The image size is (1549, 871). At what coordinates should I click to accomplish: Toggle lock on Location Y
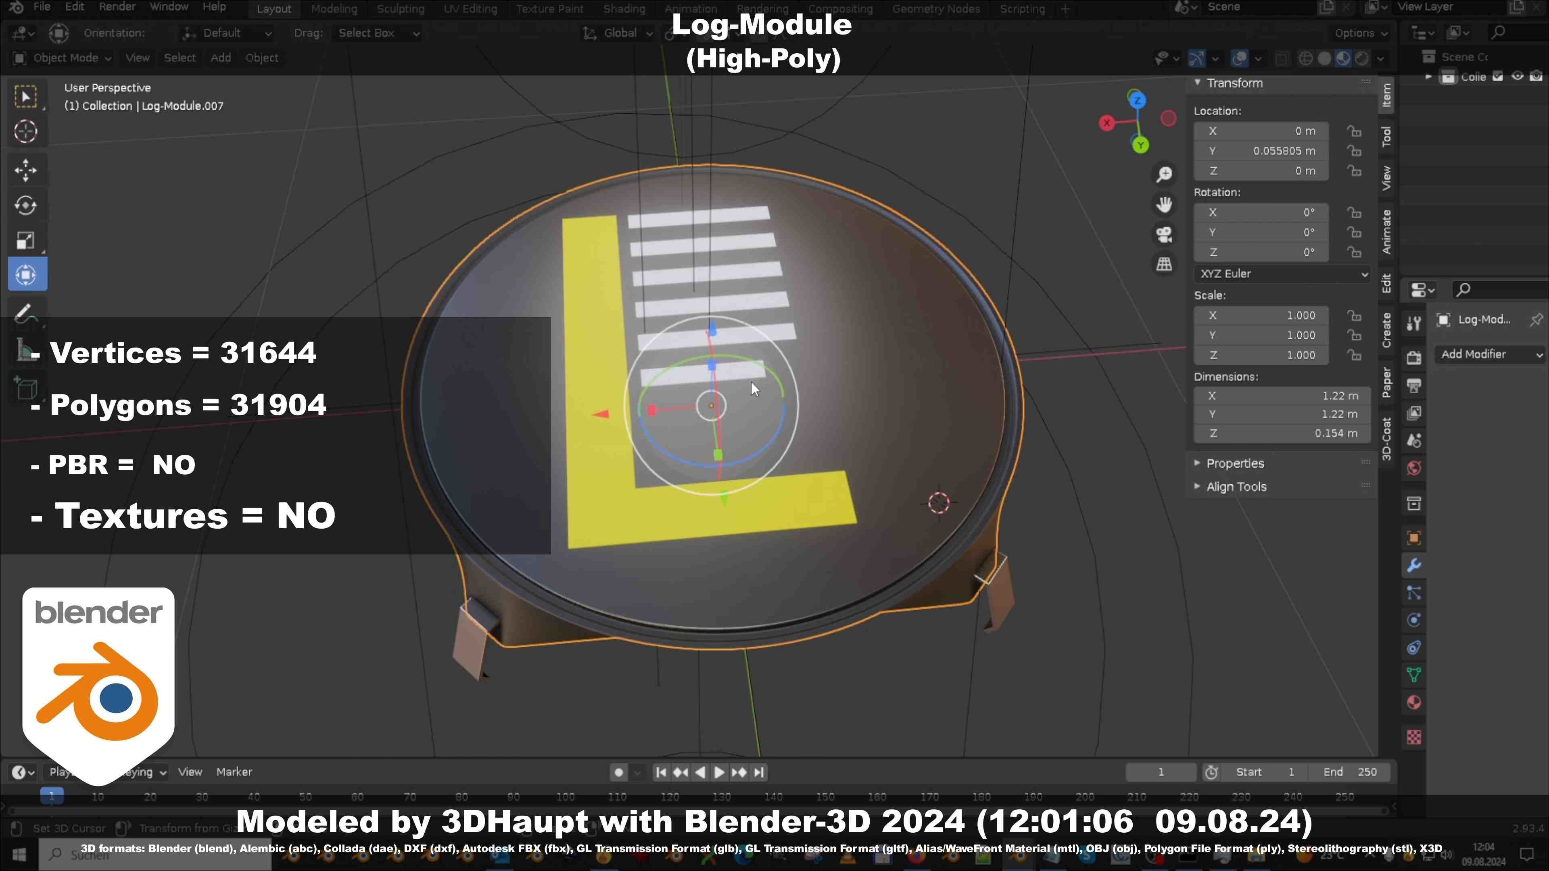click(1354, 151)
